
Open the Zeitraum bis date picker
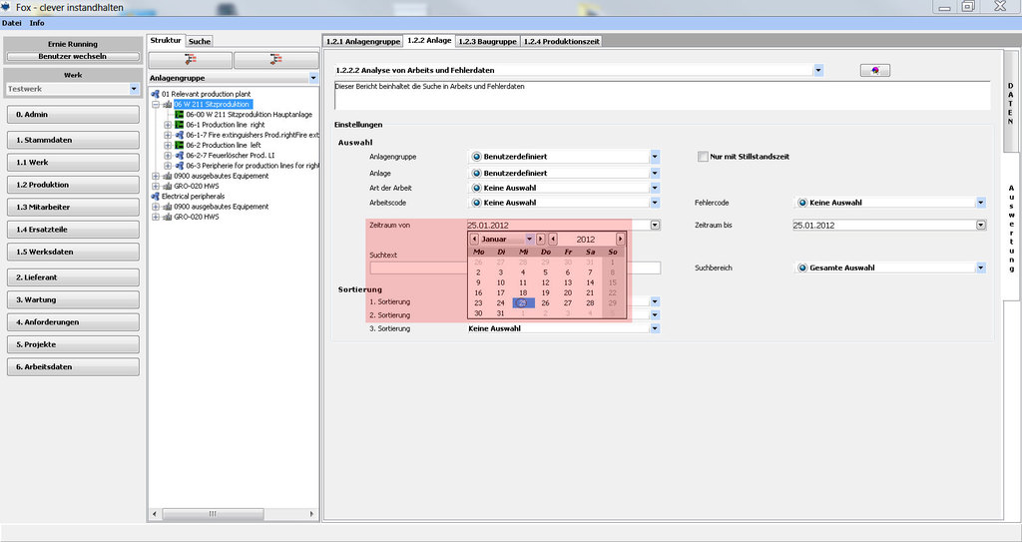point(981,226)
